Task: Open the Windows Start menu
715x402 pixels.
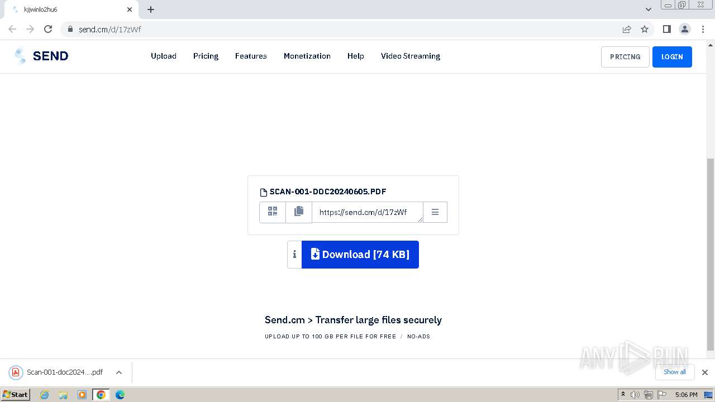Action: 16,394
